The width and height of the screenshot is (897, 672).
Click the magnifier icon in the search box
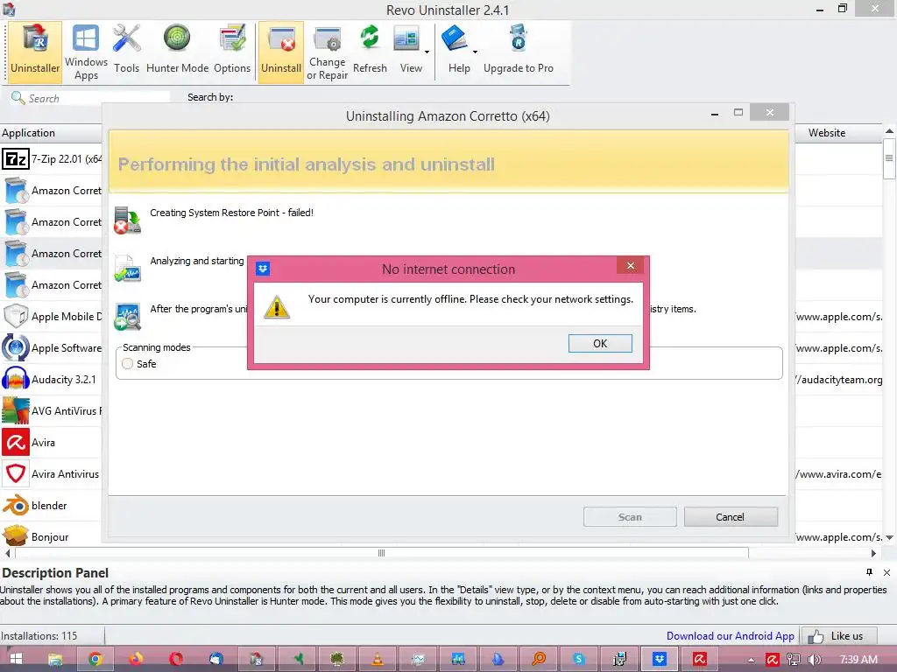tap(18, 98)
